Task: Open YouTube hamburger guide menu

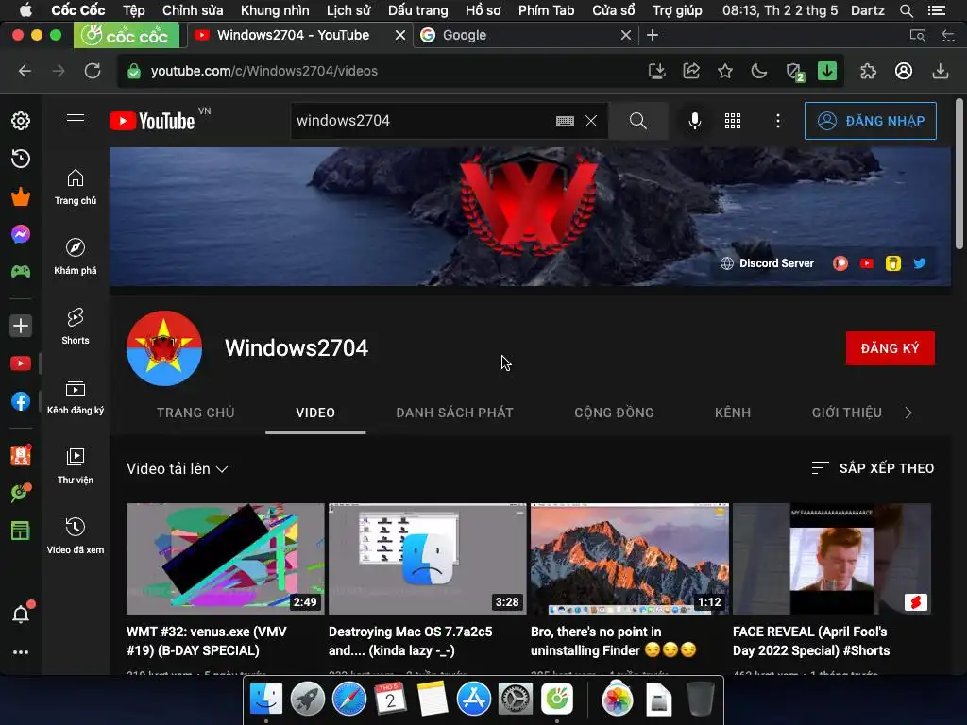Action: click(76, 120)
